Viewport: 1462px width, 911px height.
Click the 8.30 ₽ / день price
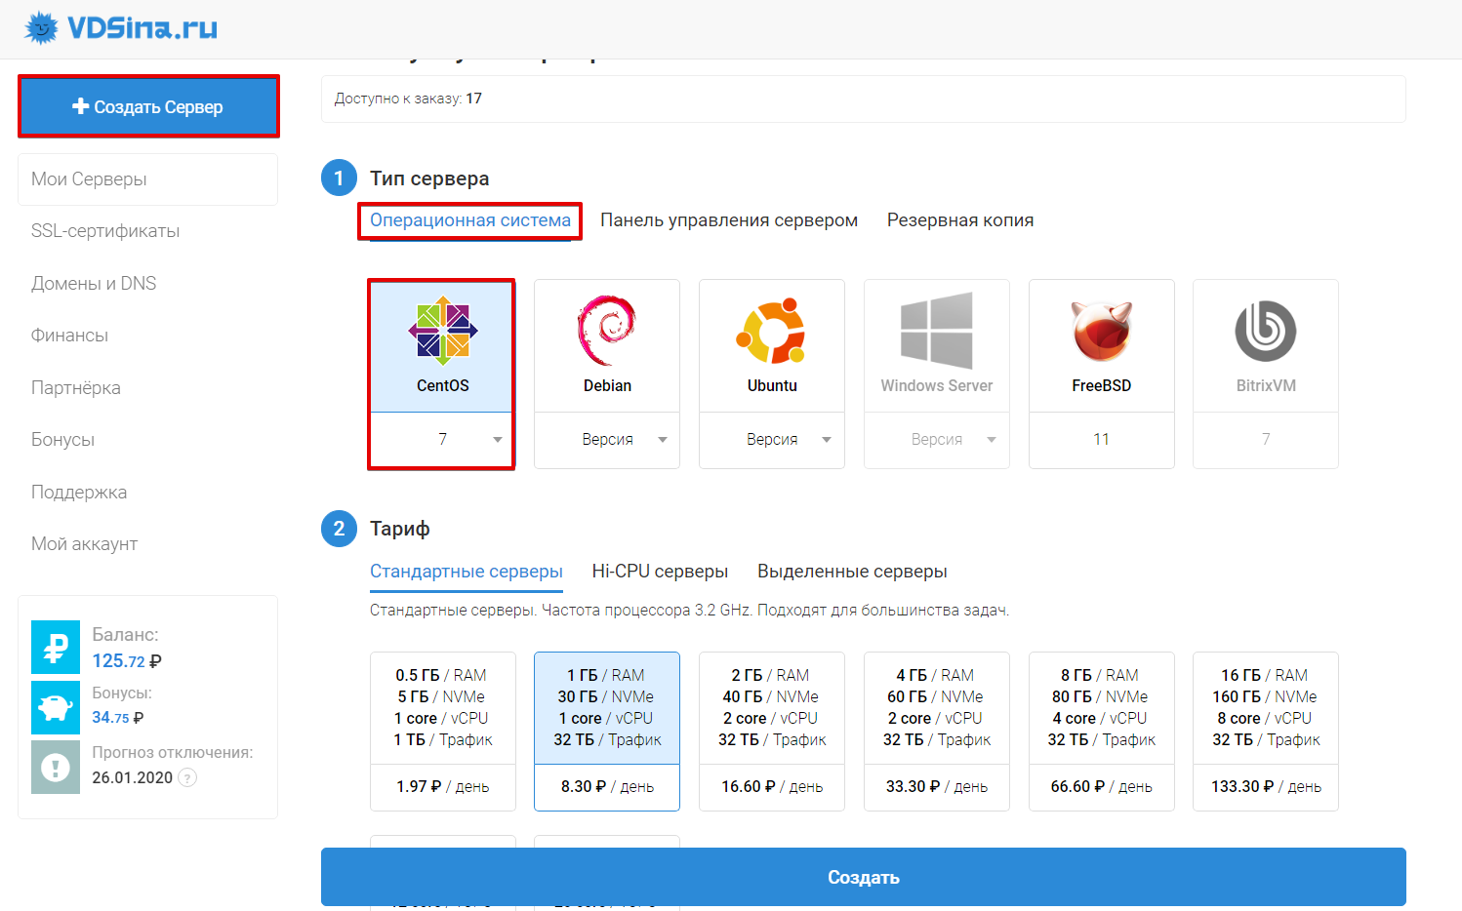click(607, 787)
